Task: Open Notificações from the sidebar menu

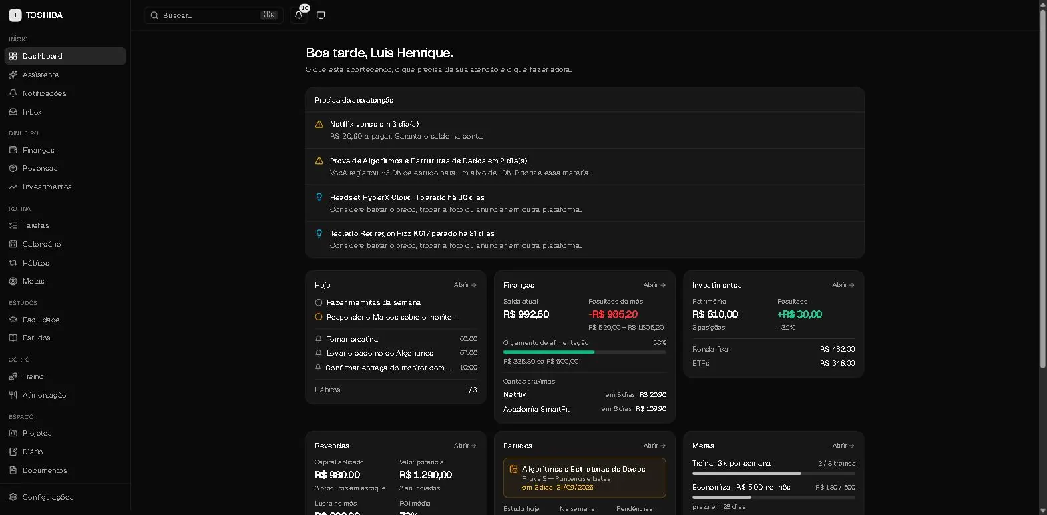Action: pos(65,93)
